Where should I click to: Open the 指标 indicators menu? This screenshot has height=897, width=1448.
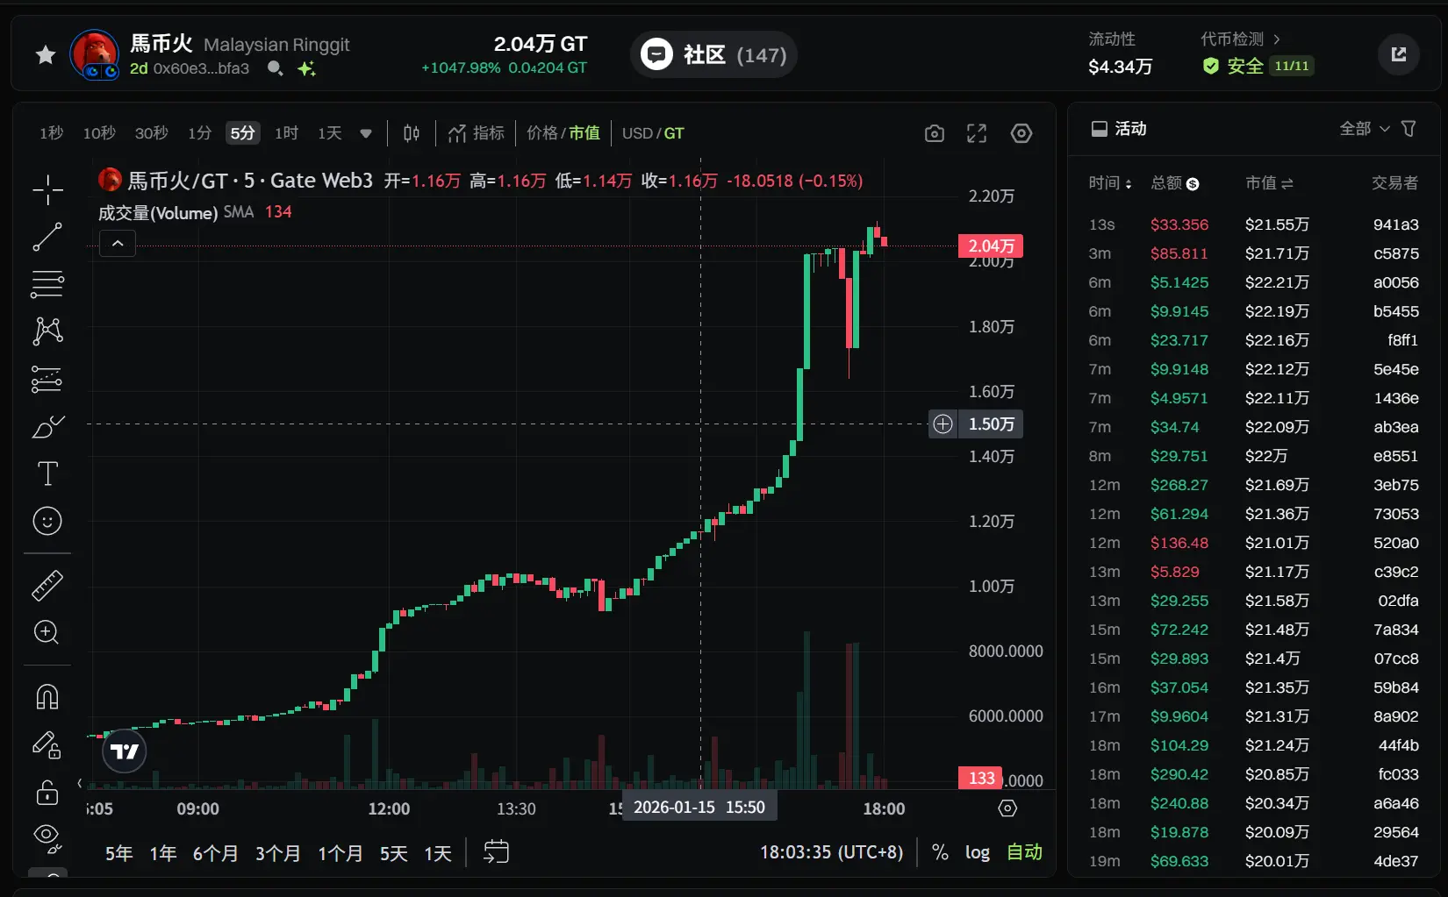pyautogui.click(x=477, y=133)
